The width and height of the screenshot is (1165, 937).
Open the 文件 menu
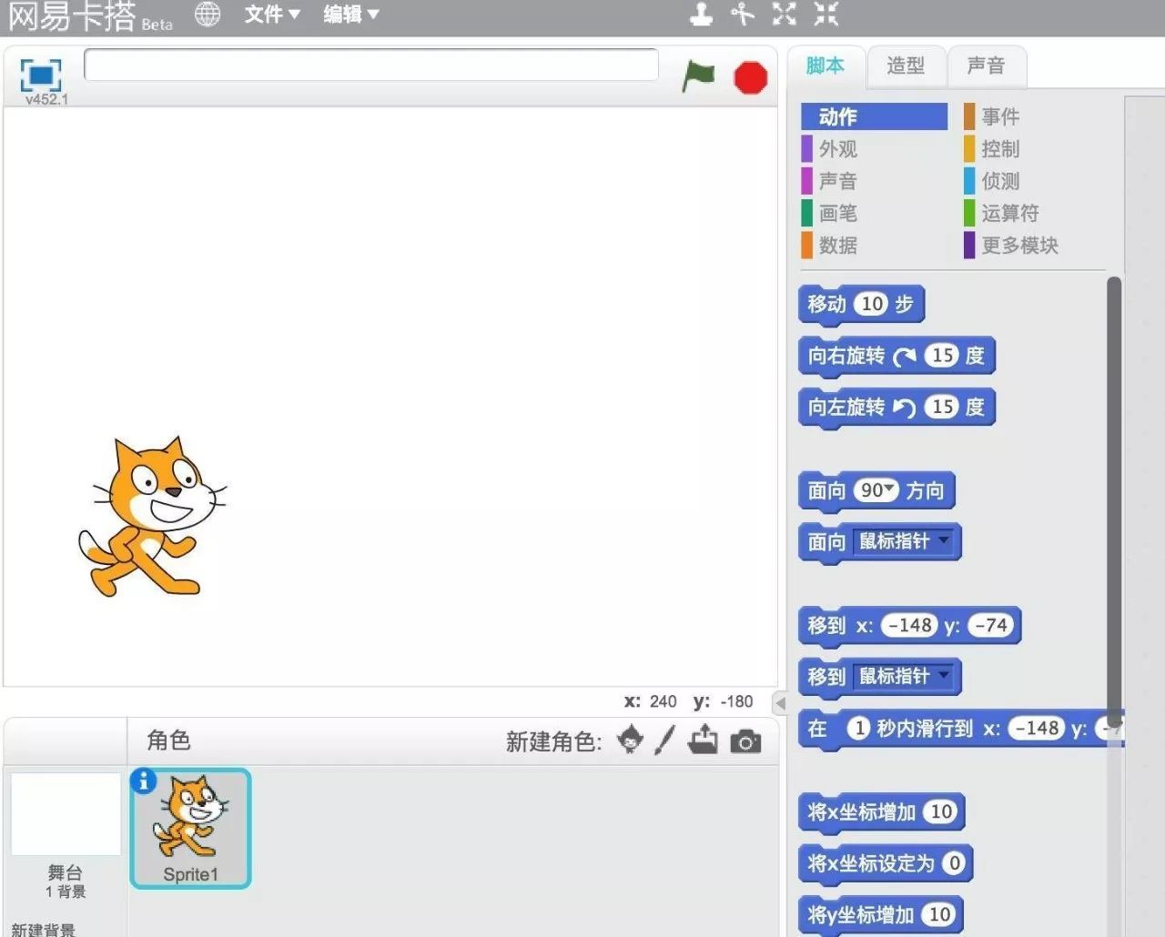coord(271,14)
